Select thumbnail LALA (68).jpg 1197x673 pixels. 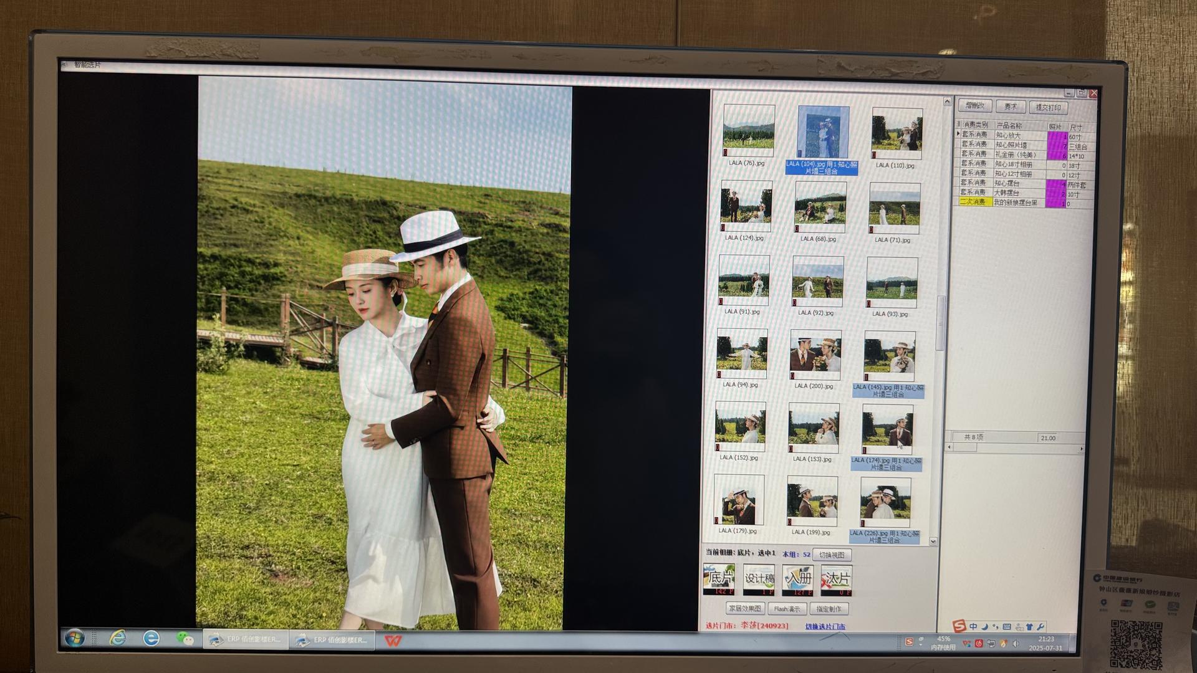tap(820, 208)
